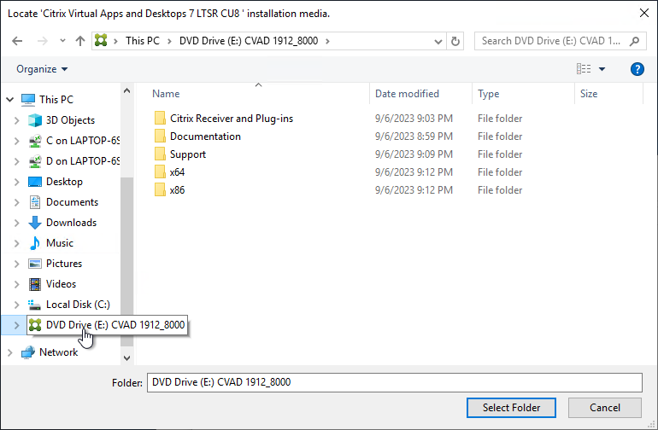Click the Up one level arrow

80,41
